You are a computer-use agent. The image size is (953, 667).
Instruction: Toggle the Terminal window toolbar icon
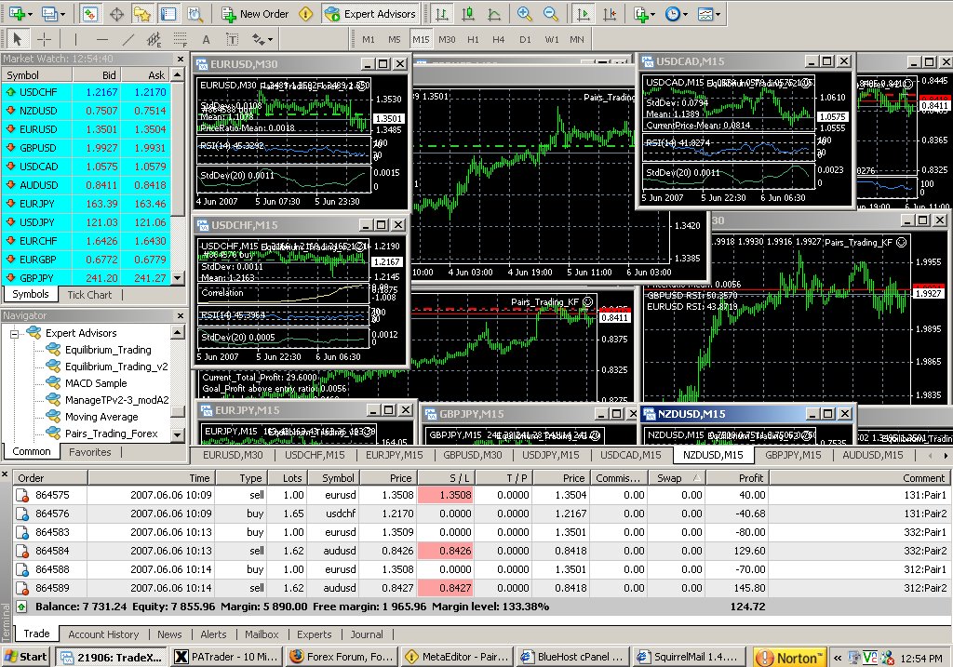click(168, 13)
